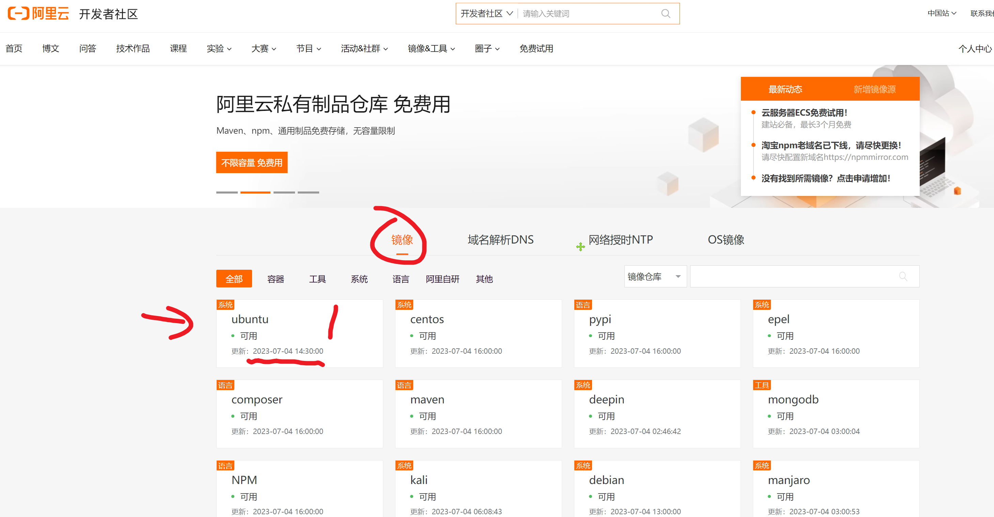The image size is (994, 517).
Task: Filter mirrors by 容器
Action: 276,279
